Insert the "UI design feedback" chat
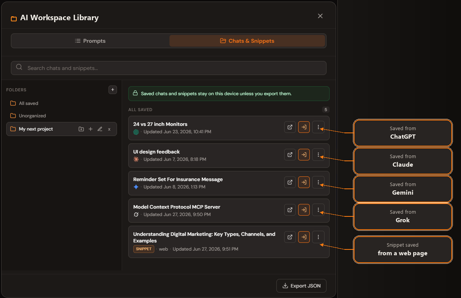This screenshot has width=461, height=298. point(304,155)
